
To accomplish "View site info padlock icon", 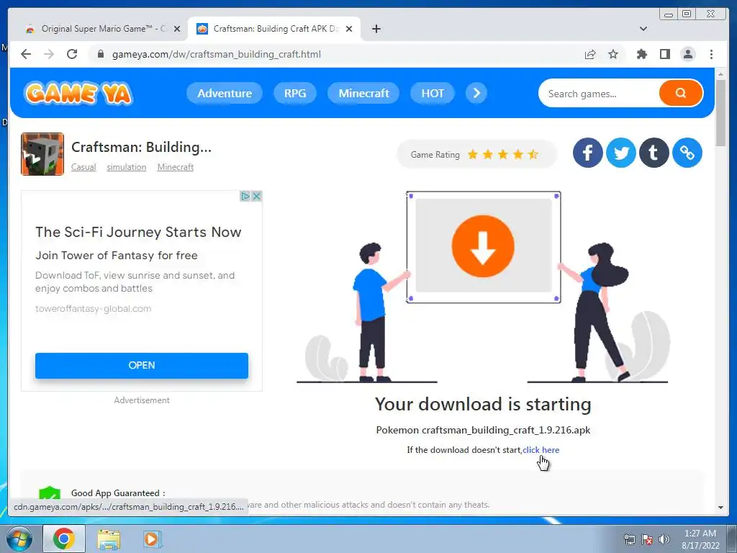I will [100, 54].
